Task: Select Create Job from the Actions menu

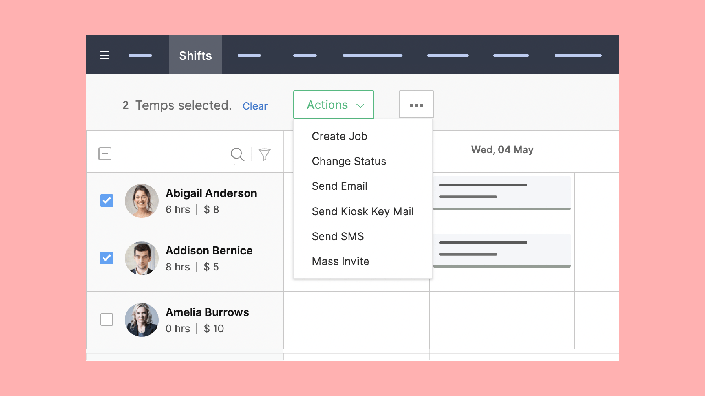Action: 339,136
